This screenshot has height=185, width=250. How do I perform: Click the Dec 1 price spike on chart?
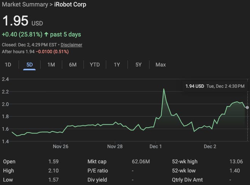tap(164, 89)
